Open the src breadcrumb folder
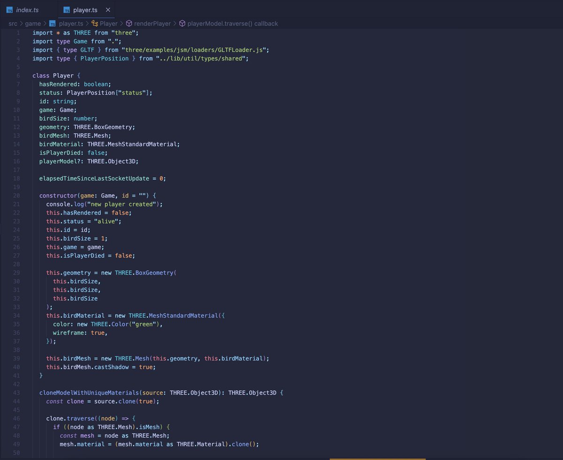The height and width of the screenshot is (460, 563). tap(13, 23)
